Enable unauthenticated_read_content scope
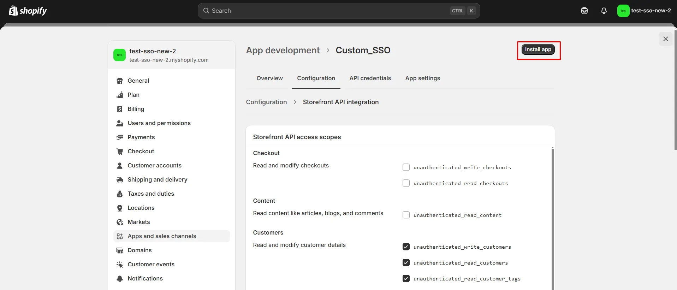 pos(406,215)
